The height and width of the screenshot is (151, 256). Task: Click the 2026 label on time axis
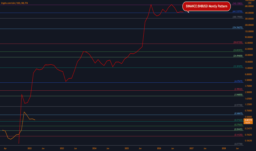(159, 148)
